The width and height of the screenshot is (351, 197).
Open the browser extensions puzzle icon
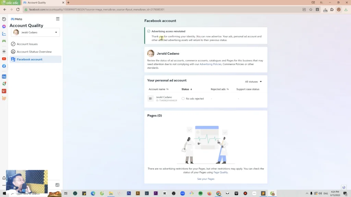[332, 10]
